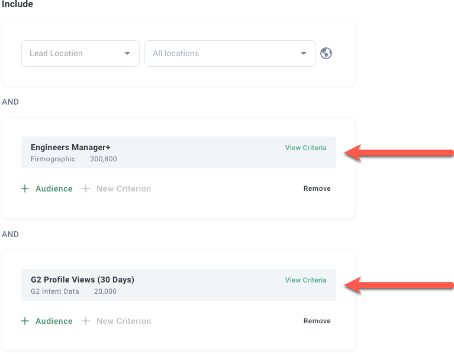Click the plus icon before Audience under Engineers Manager+

coord(25,189)
